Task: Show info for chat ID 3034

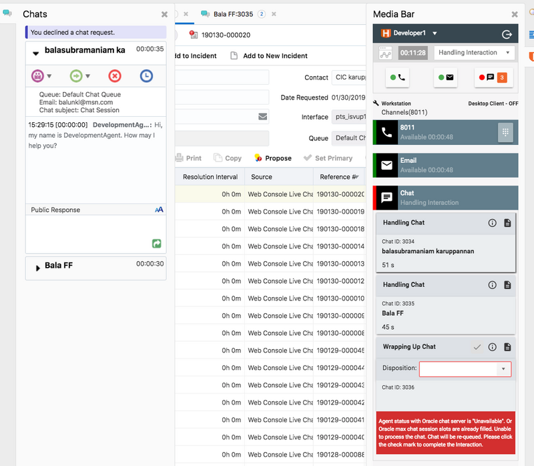Action: point(492,223)
